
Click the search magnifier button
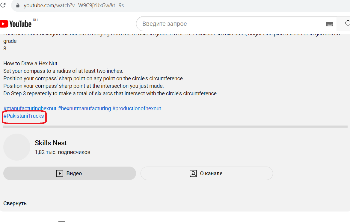[x=345, y=23]
